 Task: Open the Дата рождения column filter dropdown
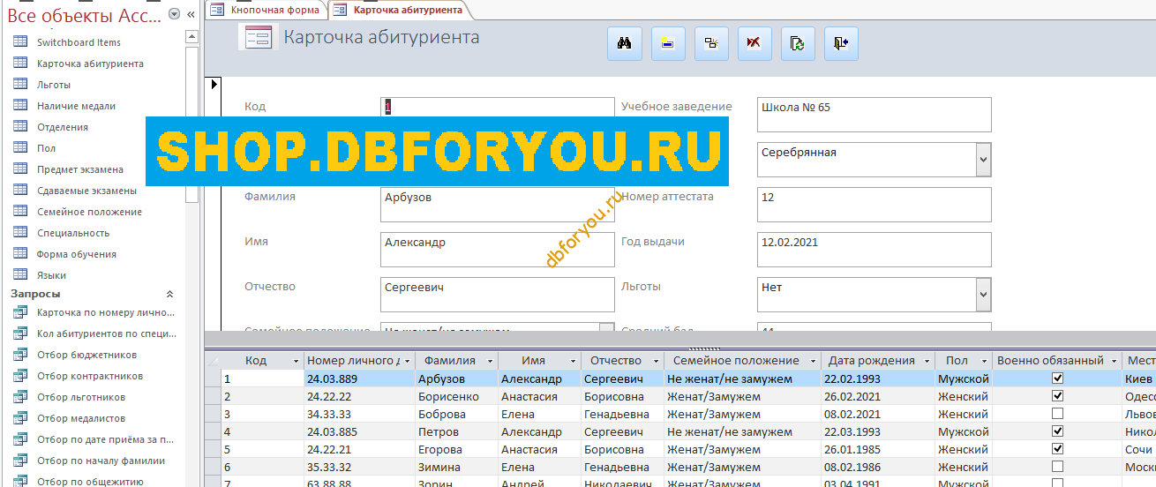925,361
